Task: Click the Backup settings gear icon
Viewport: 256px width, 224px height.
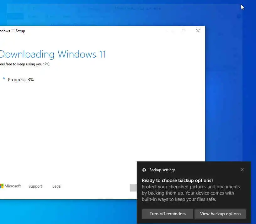Action: click(144, 170)
